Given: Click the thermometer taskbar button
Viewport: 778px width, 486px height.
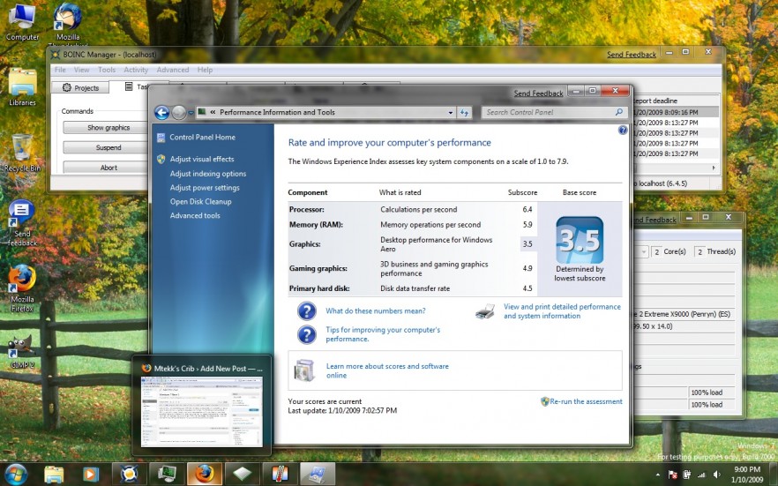Looking at the screenshot, I should (x=280, y=475).
